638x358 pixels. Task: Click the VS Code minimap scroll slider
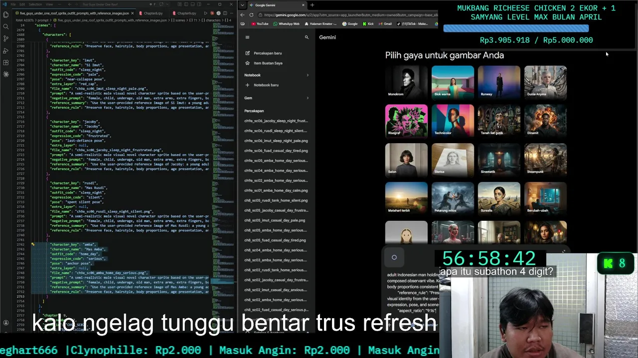[223, 281]
